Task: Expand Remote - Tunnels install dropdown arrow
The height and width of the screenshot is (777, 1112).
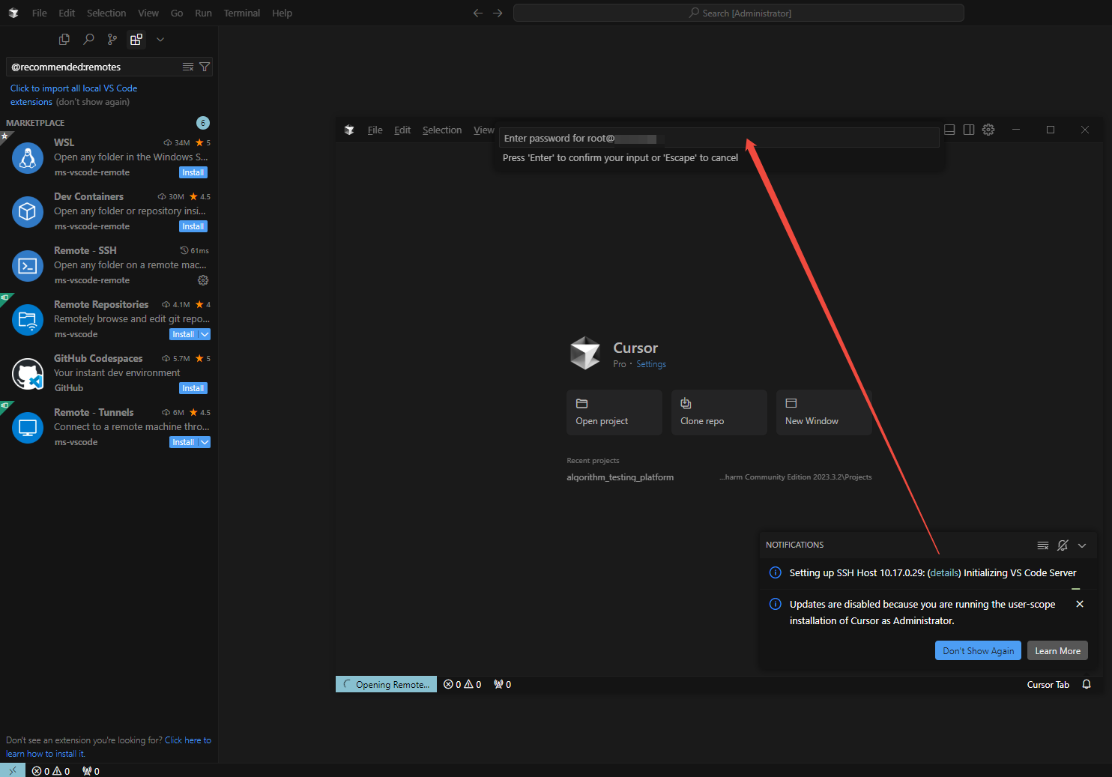Action: point(205,442)
